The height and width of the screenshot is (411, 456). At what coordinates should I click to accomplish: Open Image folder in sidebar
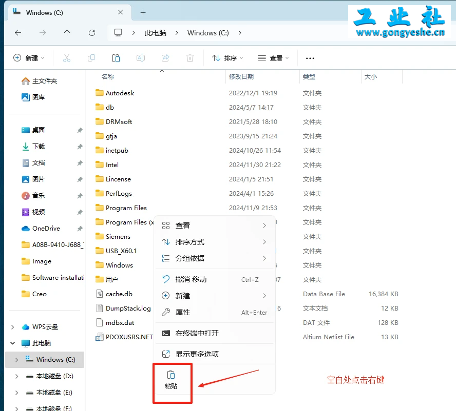[x=36, y=261]
